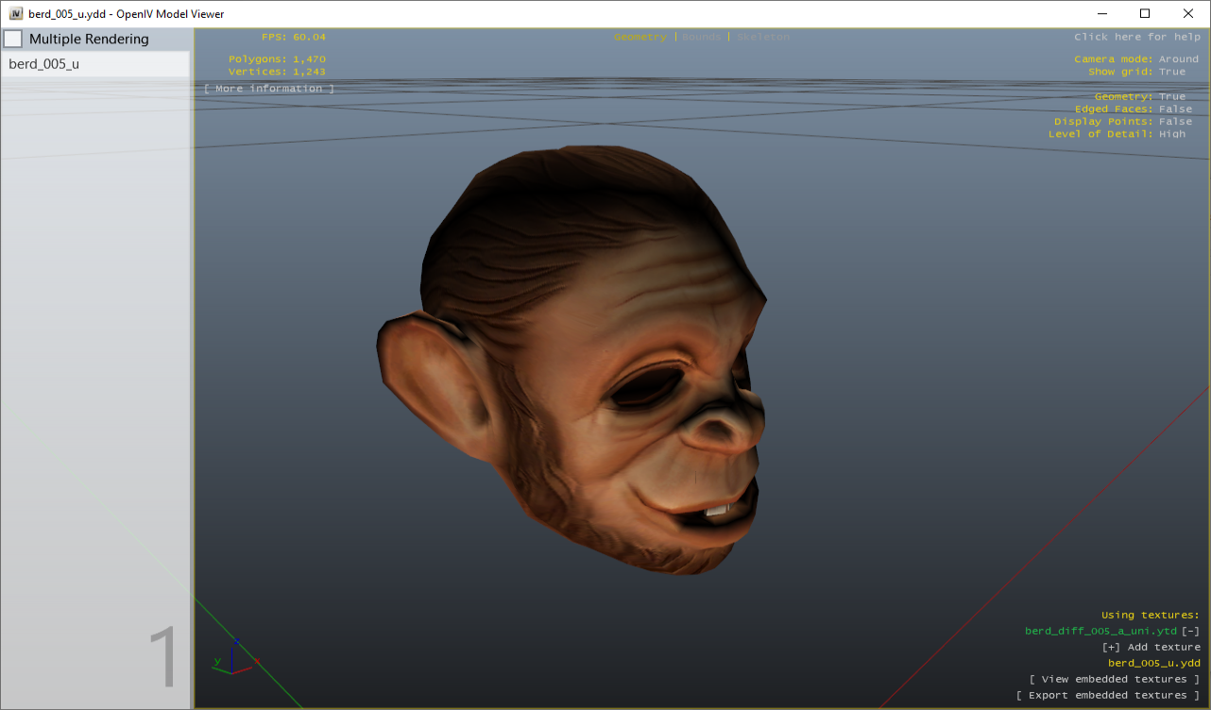Switch to the Geometry tab

640,37
